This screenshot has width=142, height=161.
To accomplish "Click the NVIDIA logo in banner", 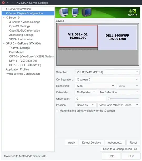I will (x=133, y=13).
